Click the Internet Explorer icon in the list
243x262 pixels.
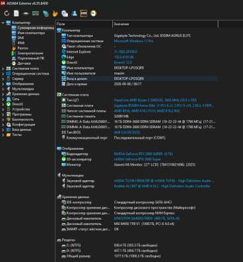(x=63, y=51)
